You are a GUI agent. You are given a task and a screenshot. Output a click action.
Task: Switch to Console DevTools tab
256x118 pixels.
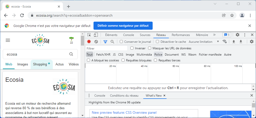[x=128, y=35]
